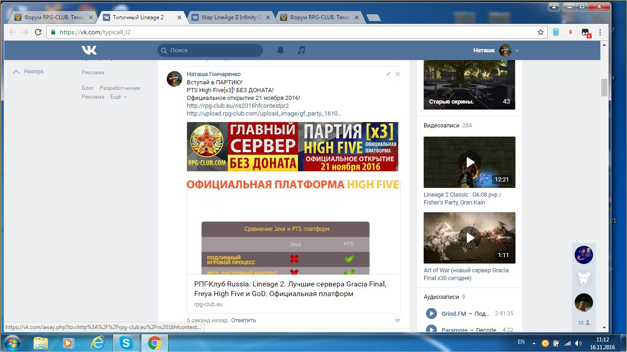The height and width of the screenshot is (352, 627).
Task: Open the Chrome user profile button
Action: [555, 6]
